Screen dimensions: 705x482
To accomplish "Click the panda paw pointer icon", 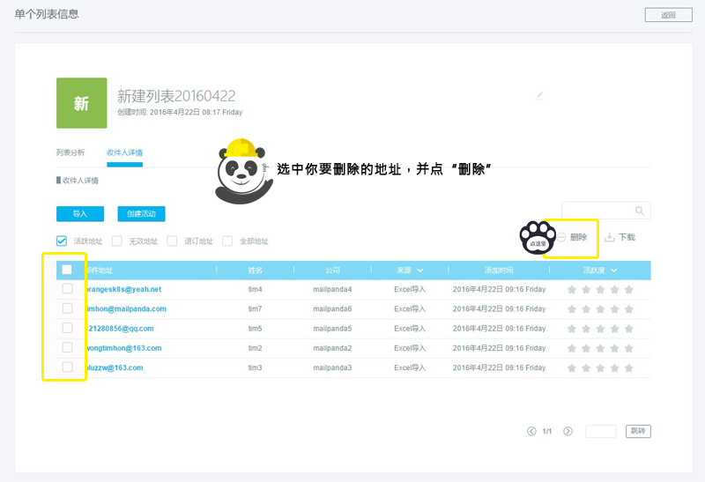I will [536, 236].
